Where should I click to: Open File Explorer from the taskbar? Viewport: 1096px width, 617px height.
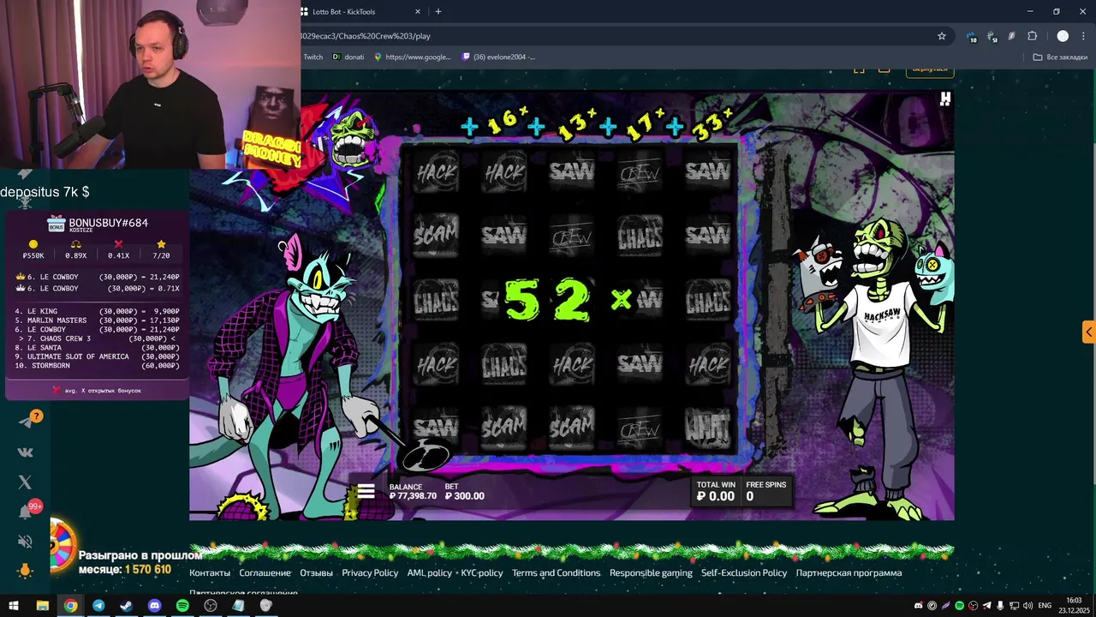click(x=42, y=606)
